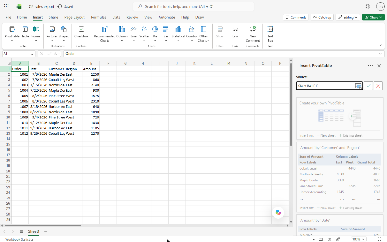Add a New Comment

[253, 34]
